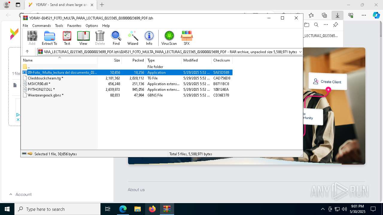The image size is (383, 215).
Task: Open the Tools menu
Action: pos(59,26)
